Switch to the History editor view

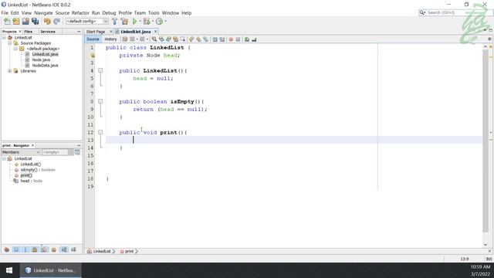(110, 39)
